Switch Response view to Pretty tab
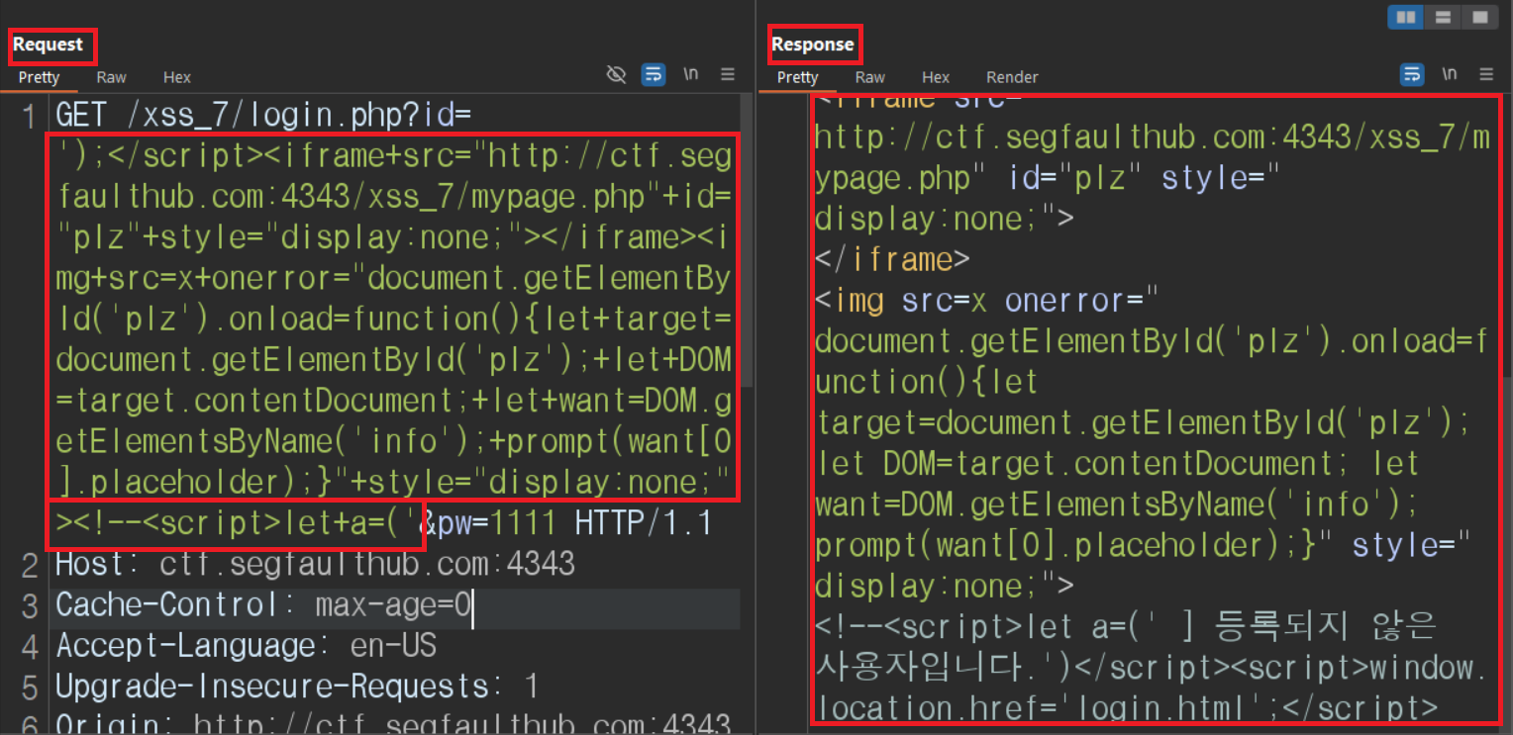The height and width of the screenshot is (735, 1513). pos(798,77)
